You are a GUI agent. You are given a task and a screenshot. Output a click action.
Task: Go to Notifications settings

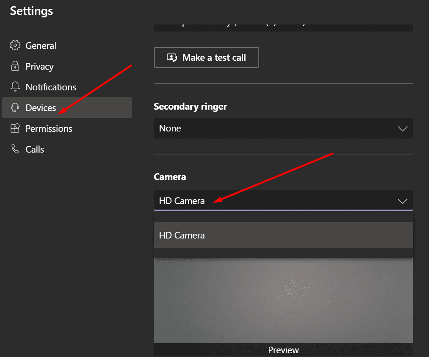tap(67, 87)
